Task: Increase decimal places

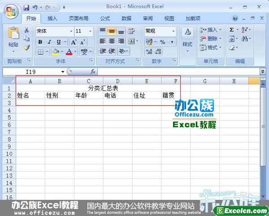Action: [x=149, y=52]
